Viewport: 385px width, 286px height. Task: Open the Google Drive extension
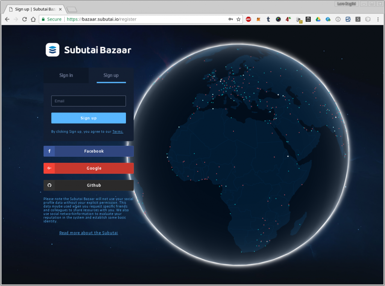click(318, 19)
